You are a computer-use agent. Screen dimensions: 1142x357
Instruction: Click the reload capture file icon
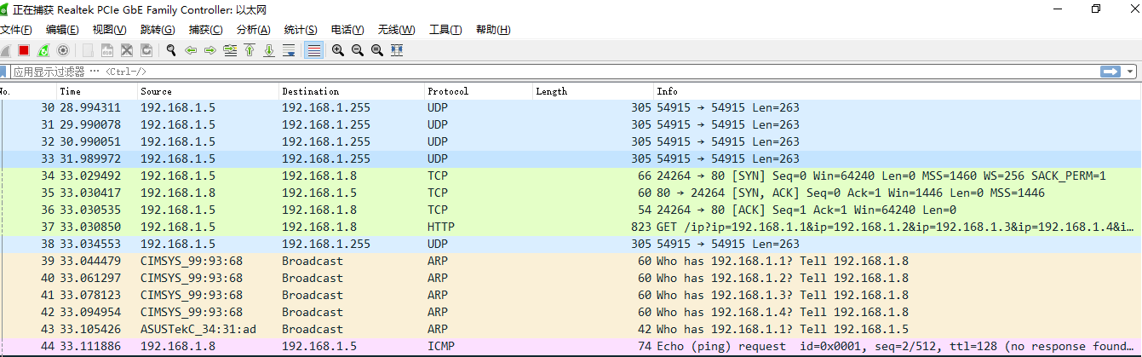[x=146, y=50]
